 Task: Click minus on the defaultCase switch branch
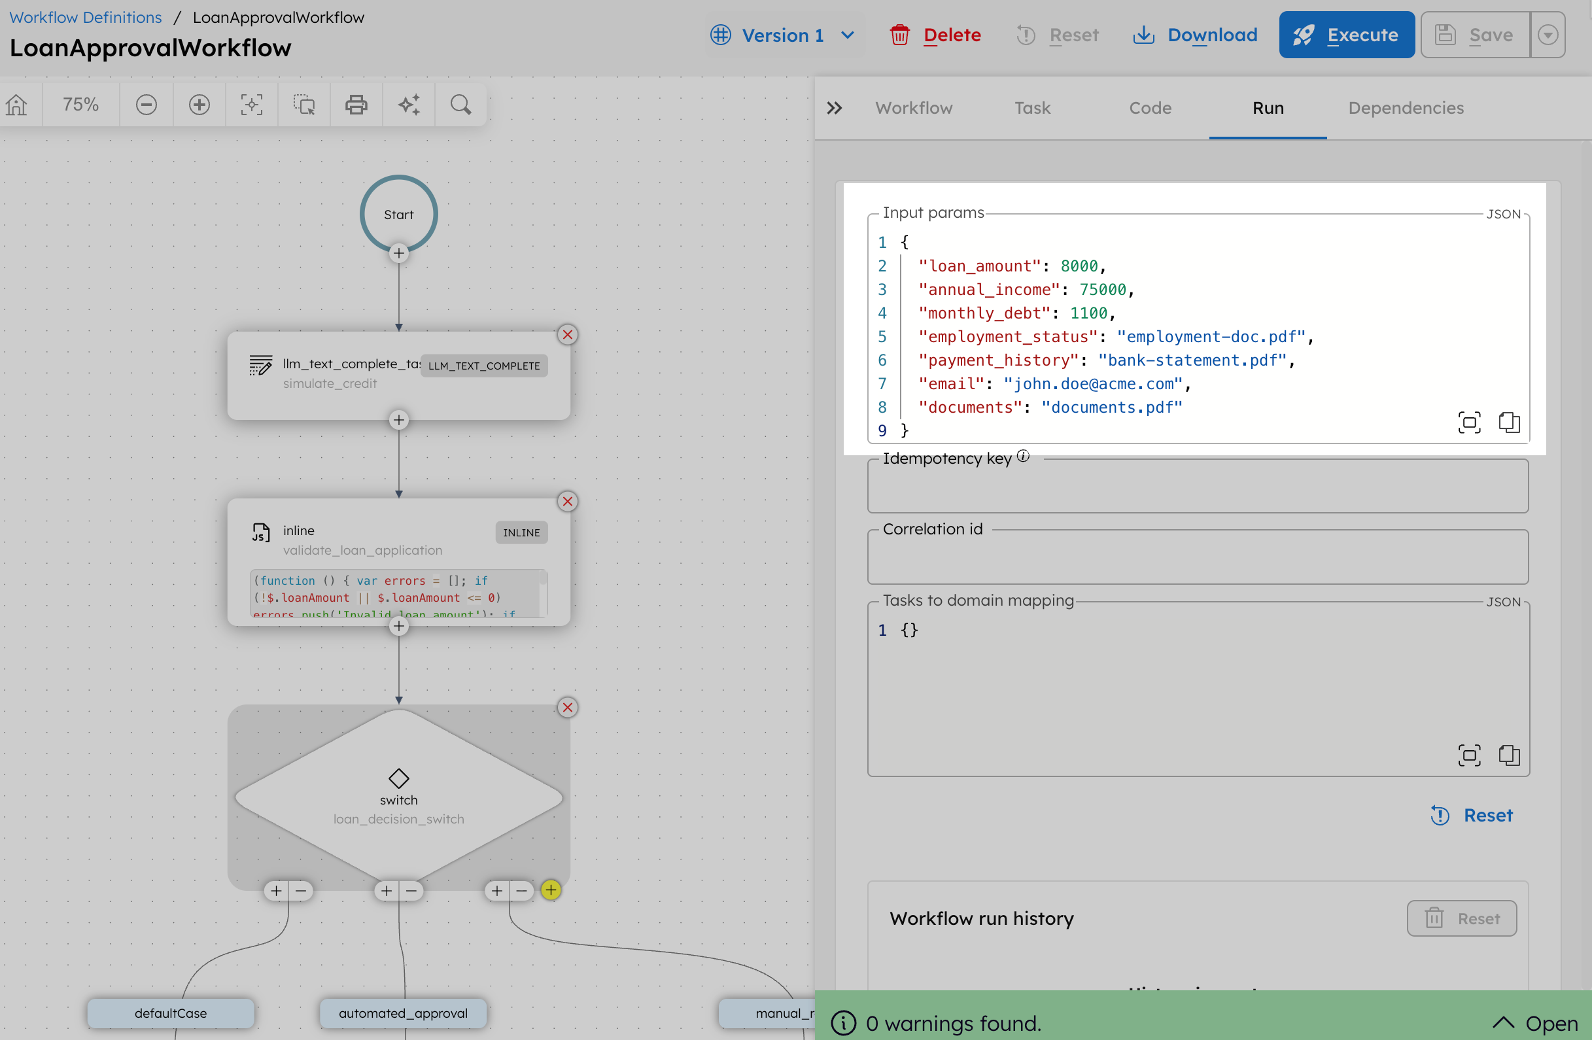[x=301, y=891]
